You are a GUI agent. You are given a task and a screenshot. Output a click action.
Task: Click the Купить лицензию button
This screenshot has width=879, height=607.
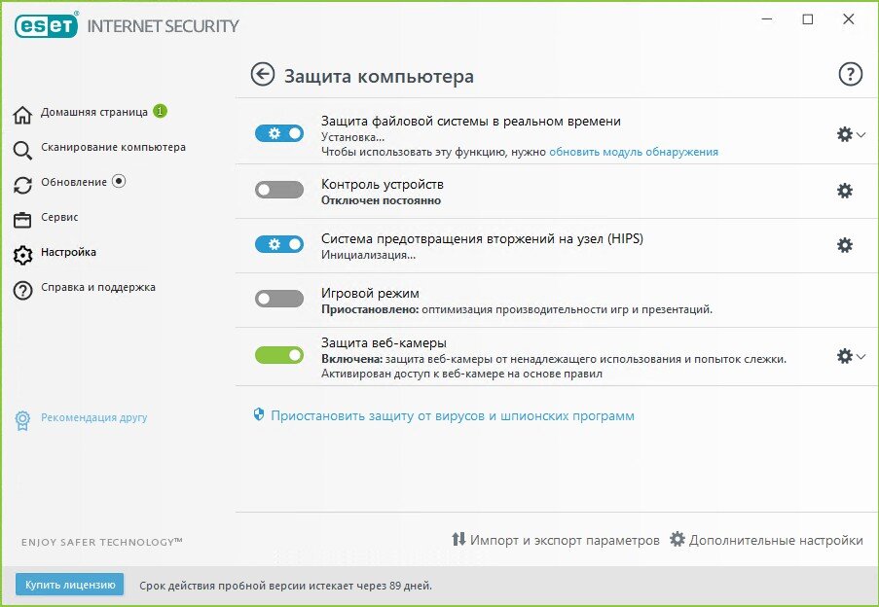69,585
